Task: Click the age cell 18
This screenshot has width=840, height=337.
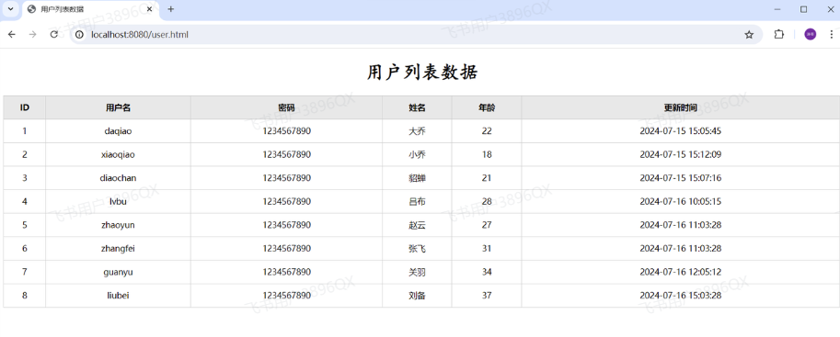Action: click(487, 154)
